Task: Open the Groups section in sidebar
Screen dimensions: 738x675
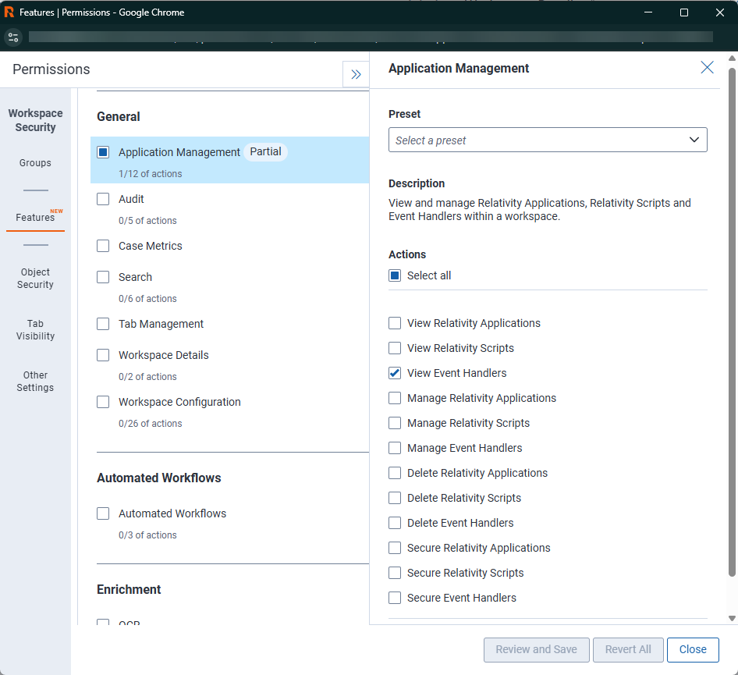Action: click(35, 163)
